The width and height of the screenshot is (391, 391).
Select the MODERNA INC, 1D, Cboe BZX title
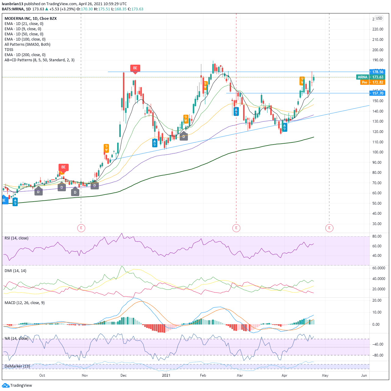tap(30, 19)
